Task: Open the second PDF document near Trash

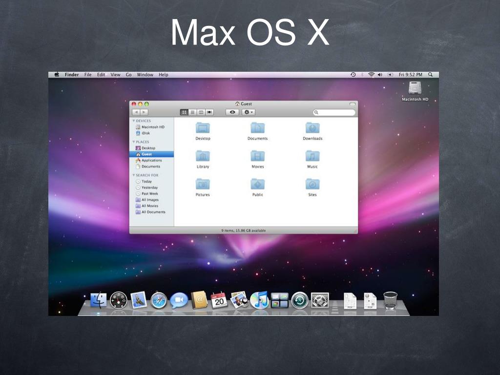Action: pos(370,301)
